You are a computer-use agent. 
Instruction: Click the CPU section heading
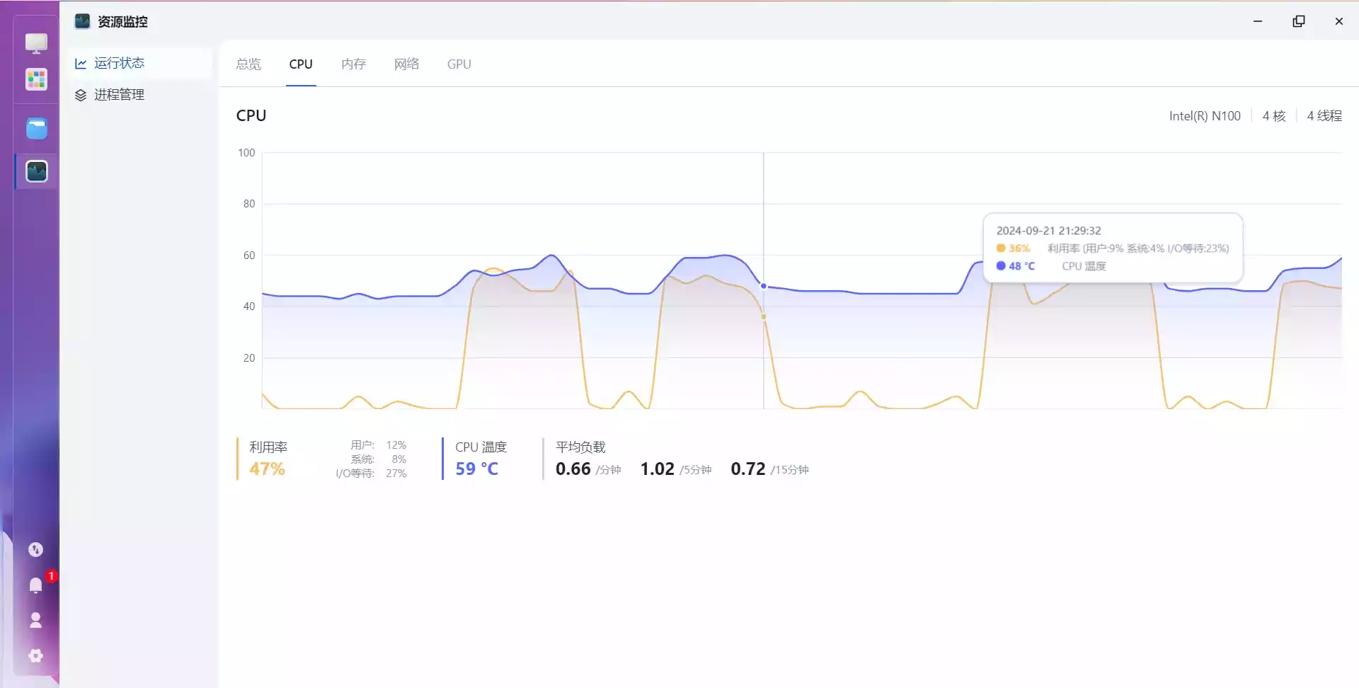click(x=251, y=115)
